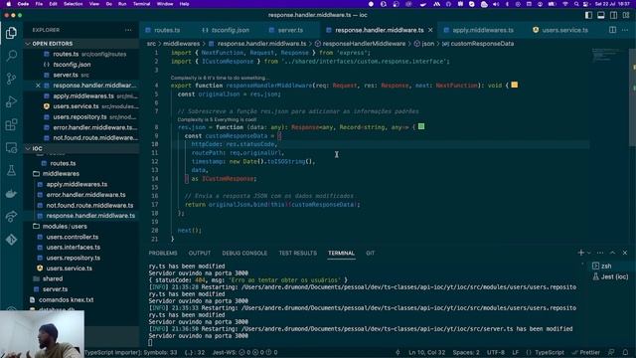Close response.handler.middleware.ts tab
The image size is (636, 358).
(430, 30)
